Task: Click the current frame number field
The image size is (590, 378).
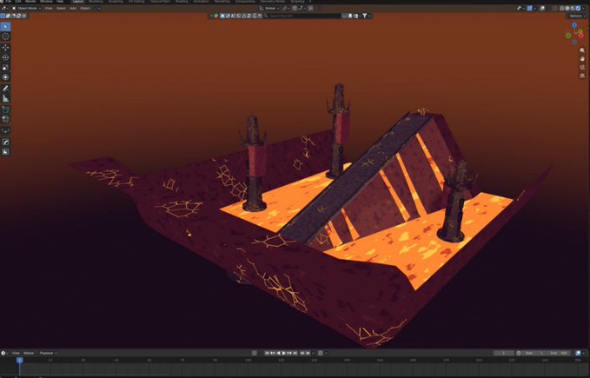Action: (504, 353)
